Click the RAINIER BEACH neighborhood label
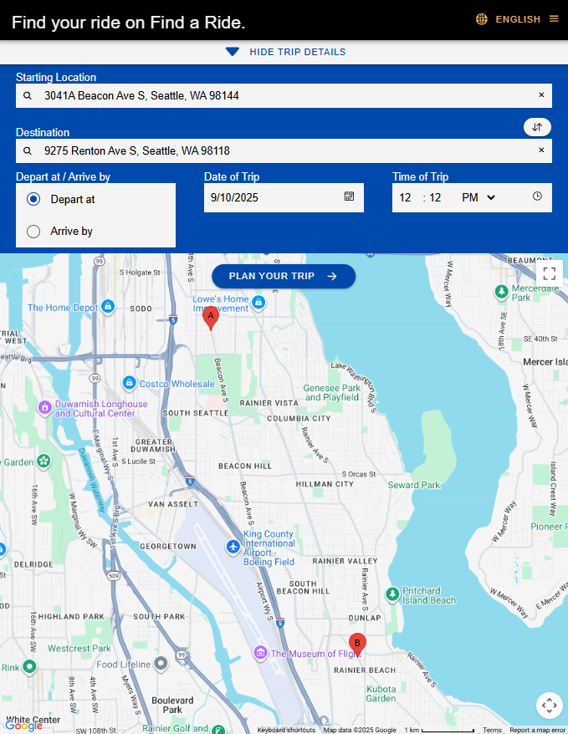 tap(365, 670)
